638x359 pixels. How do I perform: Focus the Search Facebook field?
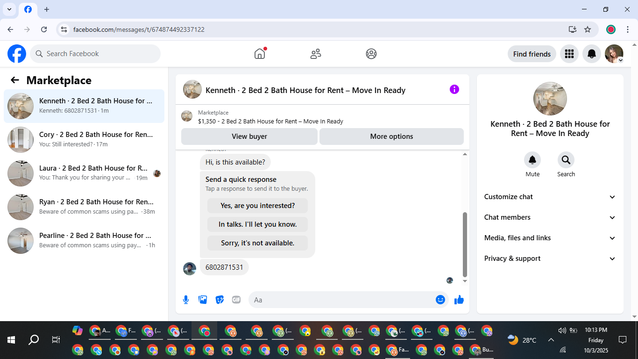click(x=95, y=54)
